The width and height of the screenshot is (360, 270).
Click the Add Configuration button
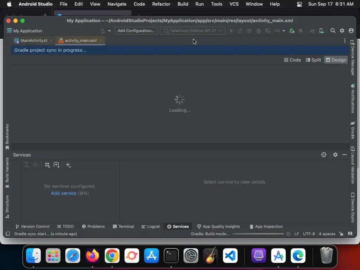point(136,31)
